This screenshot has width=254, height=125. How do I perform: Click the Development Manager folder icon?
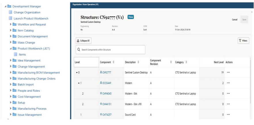pyautogui.click(x=9, y=6)
